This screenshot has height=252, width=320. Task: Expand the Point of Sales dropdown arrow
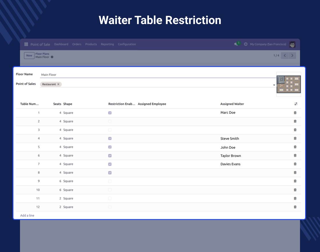274,85
